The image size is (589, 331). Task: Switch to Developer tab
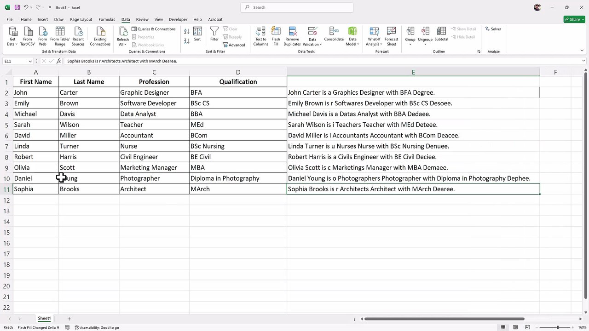178,19
